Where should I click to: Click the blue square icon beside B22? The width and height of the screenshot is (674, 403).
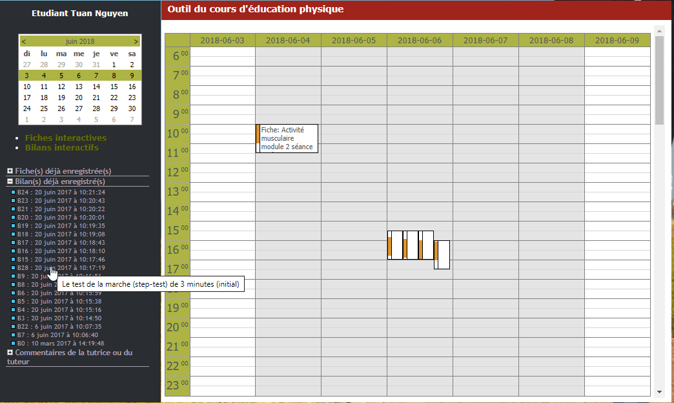(x=14, y=327)
